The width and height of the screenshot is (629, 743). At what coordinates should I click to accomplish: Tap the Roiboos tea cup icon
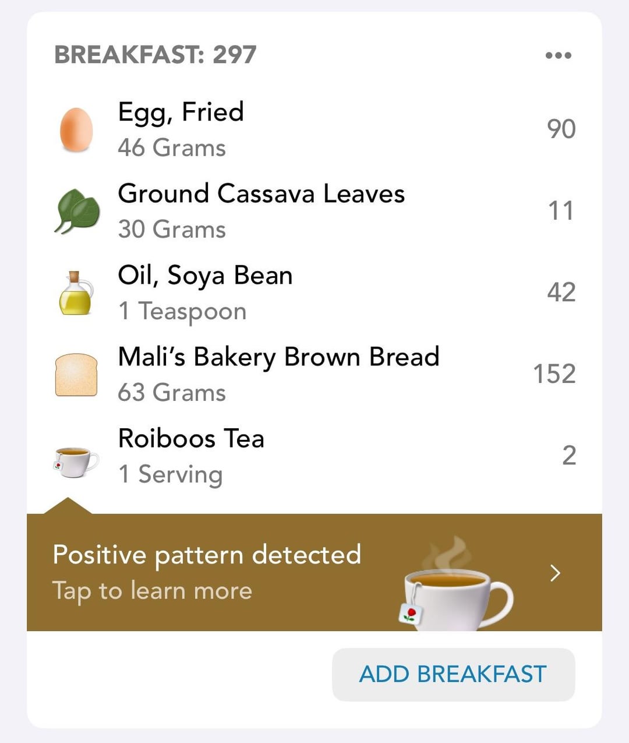(x=76, y=462)
